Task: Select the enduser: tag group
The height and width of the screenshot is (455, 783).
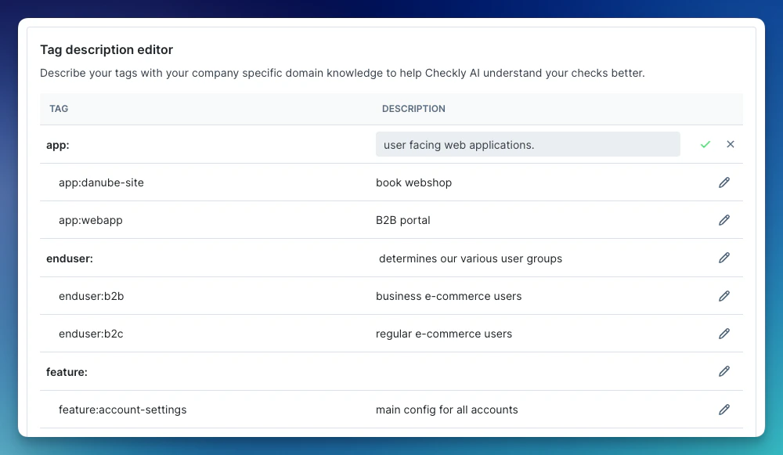Action: click(70, 258)
